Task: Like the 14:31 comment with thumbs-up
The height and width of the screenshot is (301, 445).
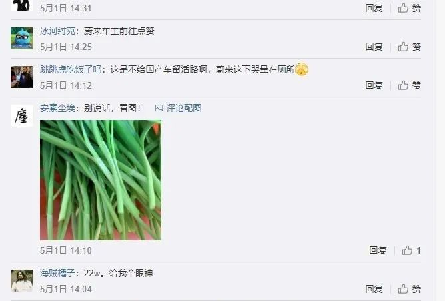Action: click(409, 8)
